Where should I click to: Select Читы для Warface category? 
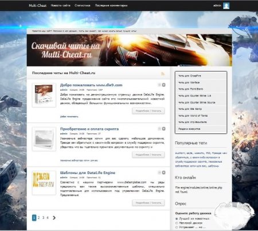(x=201, y=83)
